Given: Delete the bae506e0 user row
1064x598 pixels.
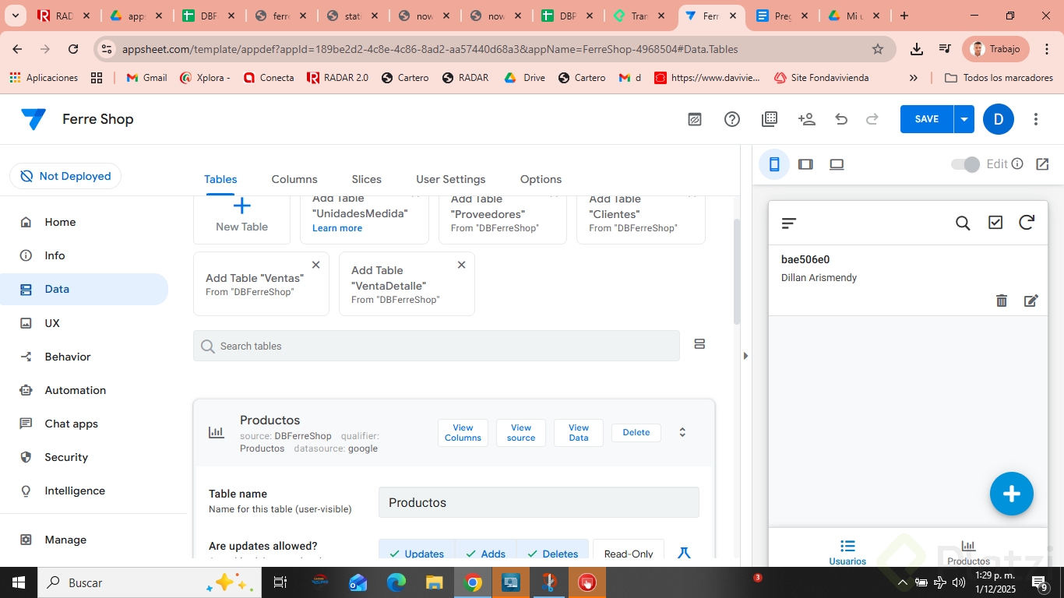Looking at the screenshot, I should pyautogui.click(x=1002, y=301).
